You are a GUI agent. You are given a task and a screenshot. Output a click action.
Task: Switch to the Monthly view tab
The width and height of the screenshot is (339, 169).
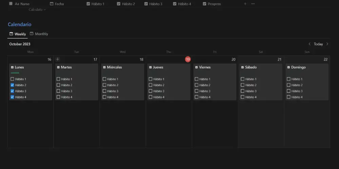(39, 34)
